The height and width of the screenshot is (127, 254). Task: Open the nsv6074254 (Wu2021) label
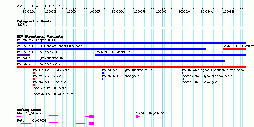pos(50,88)
